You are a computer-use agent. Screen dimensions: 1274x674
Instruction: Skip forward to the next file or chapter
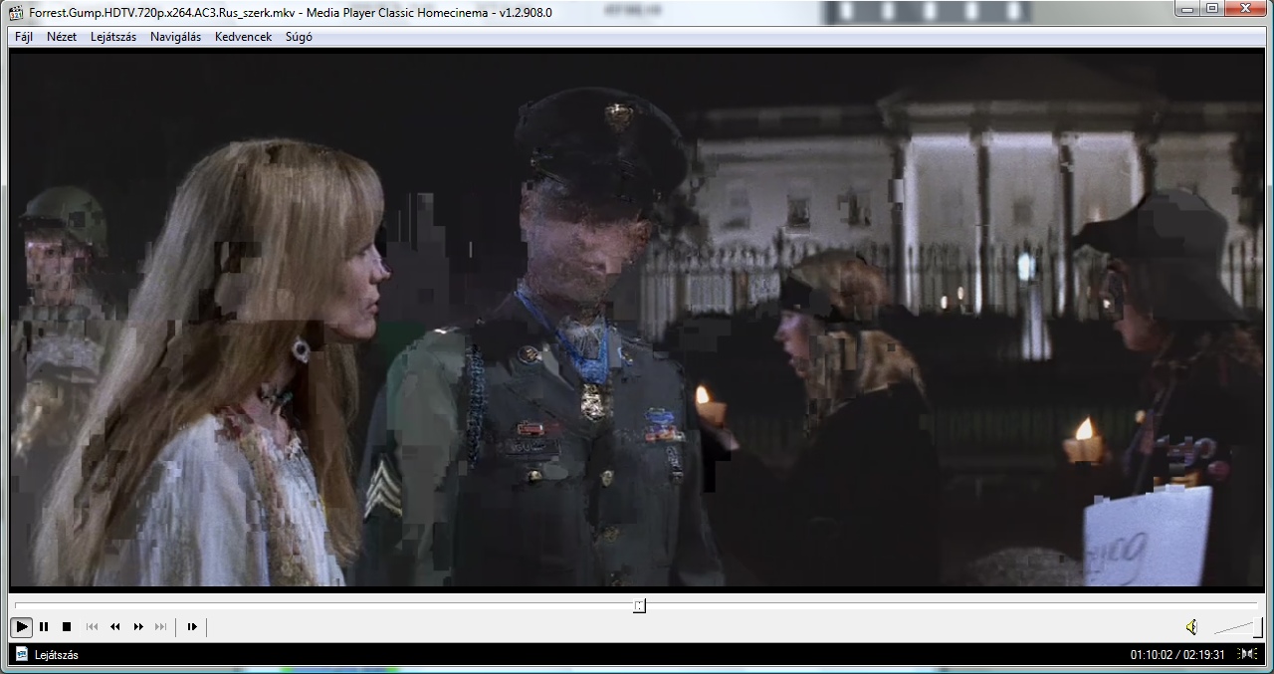[x=161, y=626]
